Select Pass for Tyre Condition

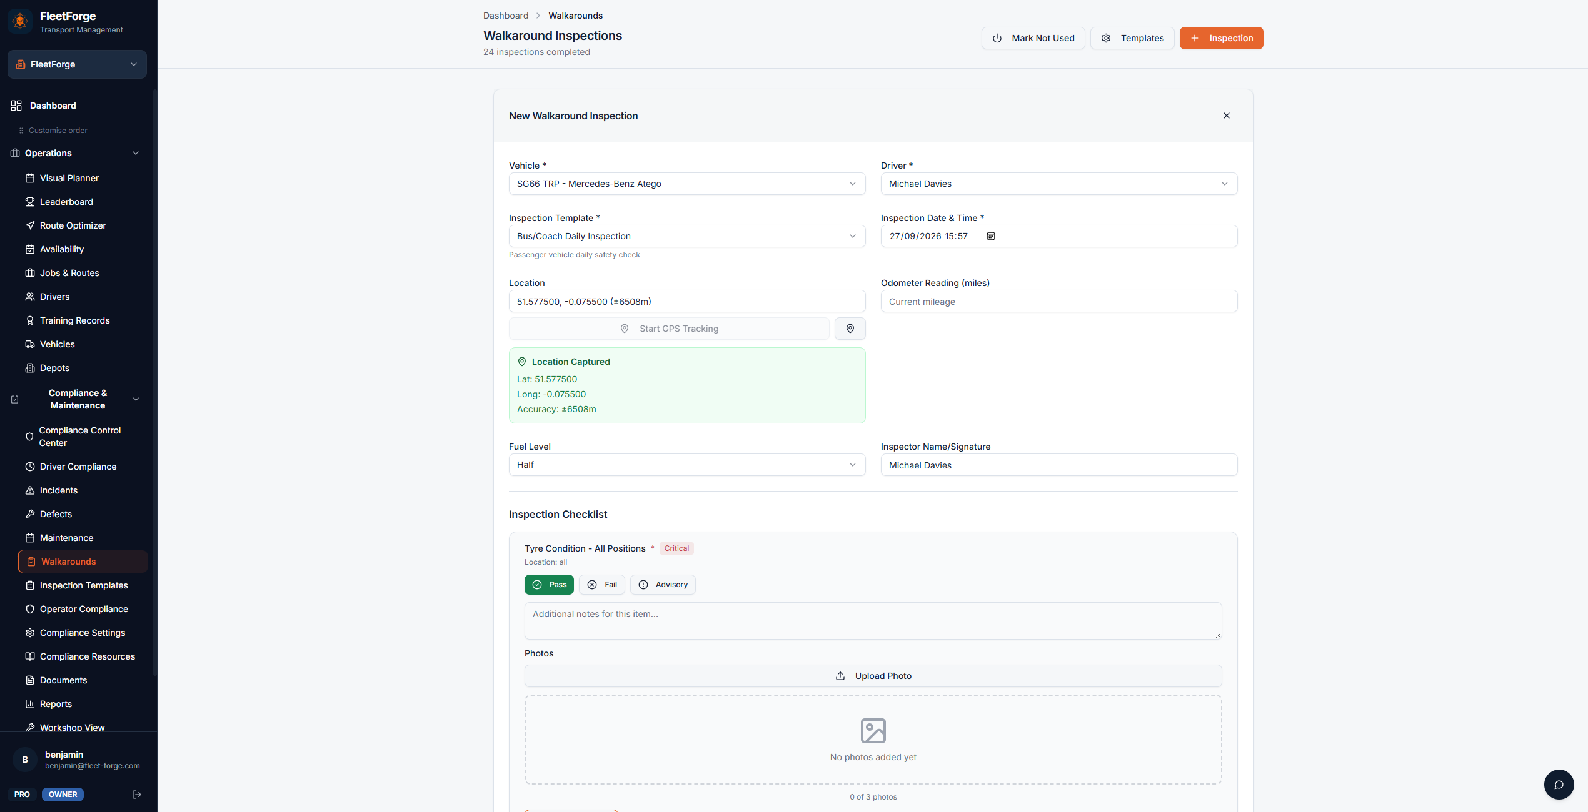[x=549, y=585]
